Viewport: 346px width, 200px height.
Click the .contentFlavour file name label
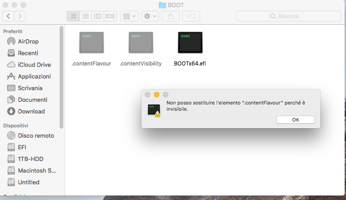point(91,64)
